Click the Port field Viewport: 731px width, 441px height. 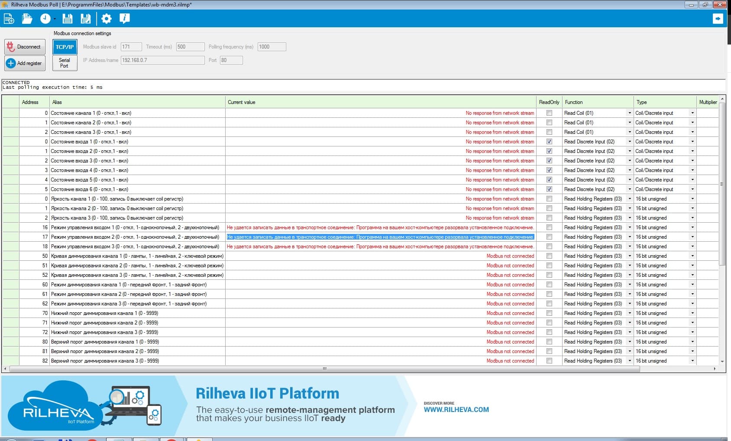[231, 60]
